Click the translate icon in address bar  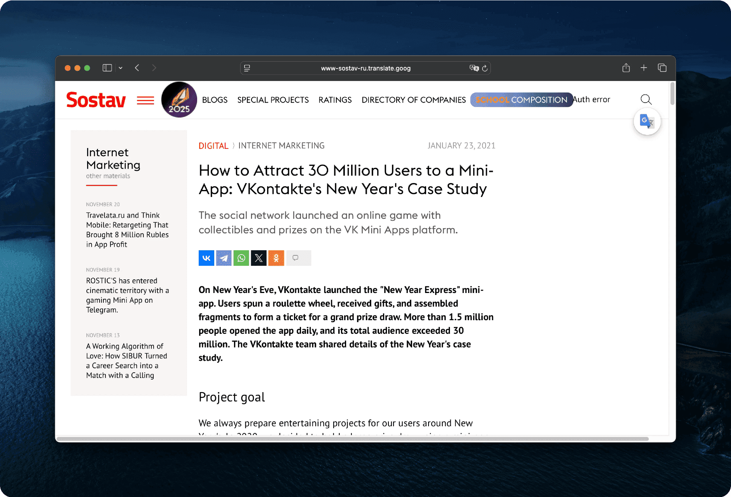tap(474, 68)
